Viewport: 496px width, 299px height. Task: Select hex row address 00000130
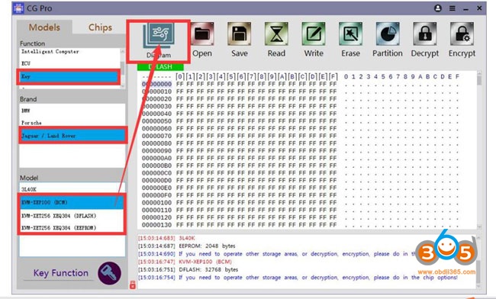[x=156, y=225]
